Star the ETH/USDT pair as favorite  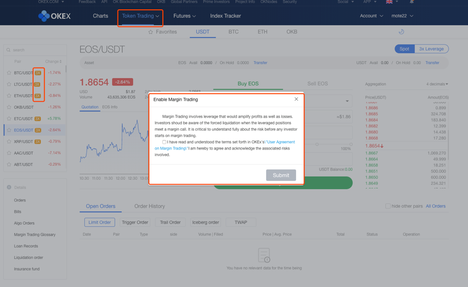[9, 96]
